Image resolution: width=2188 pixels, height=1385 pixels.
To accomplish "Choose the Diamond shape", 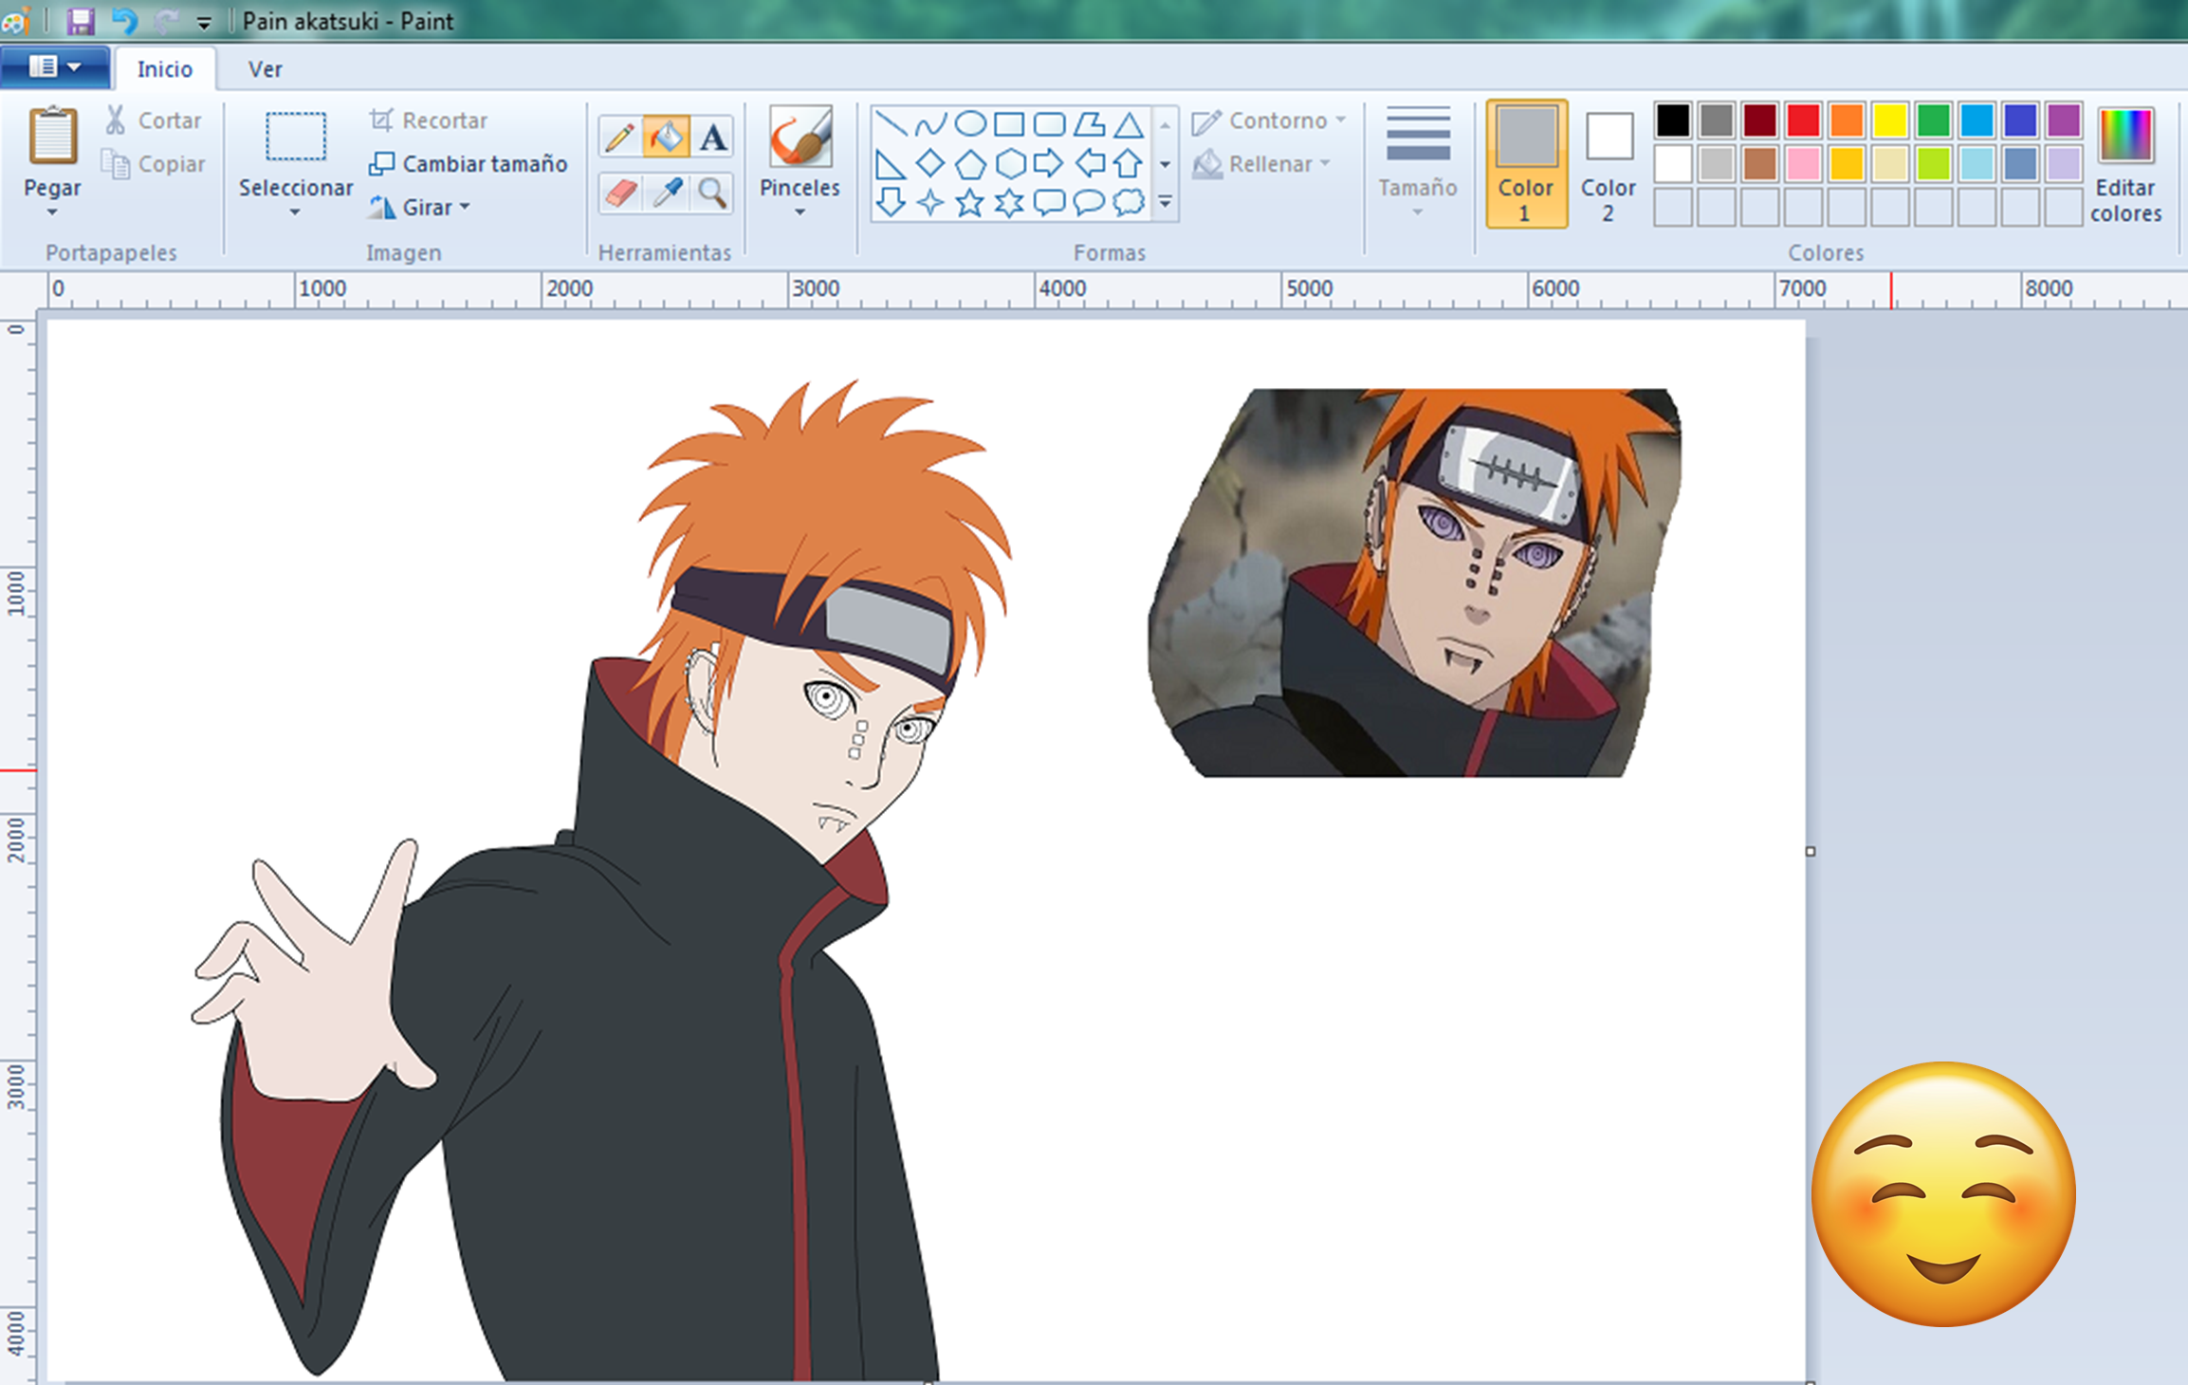I will point(929,163).
